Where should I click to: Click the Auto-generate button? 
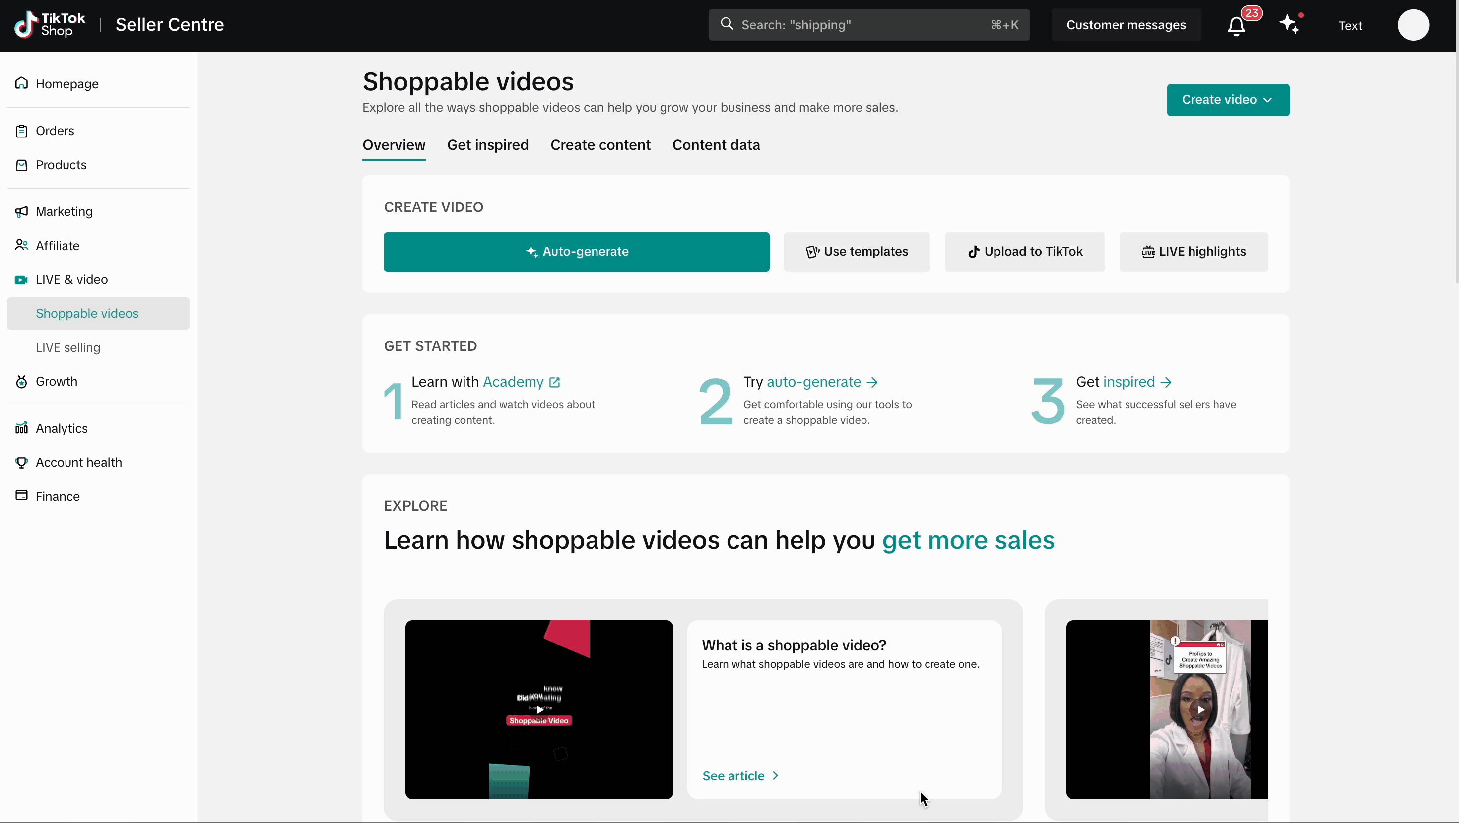tap(576, 252)
